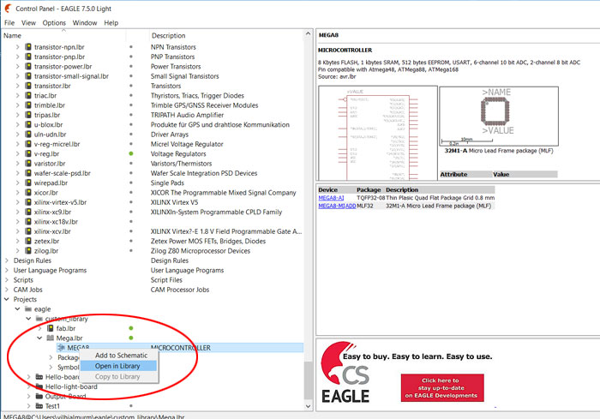Click the wirepad.lbr library icon

pos(28,183)
